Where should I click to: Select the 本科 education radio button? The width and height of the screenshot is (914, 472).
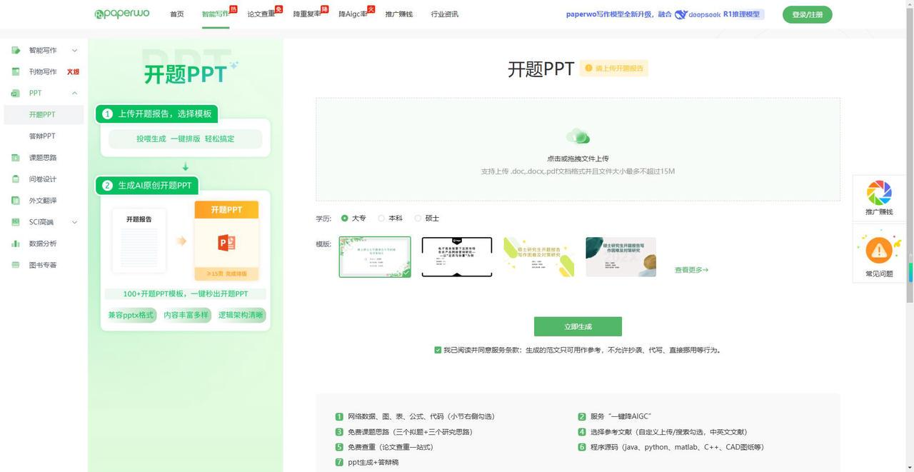tap(381, 219)
